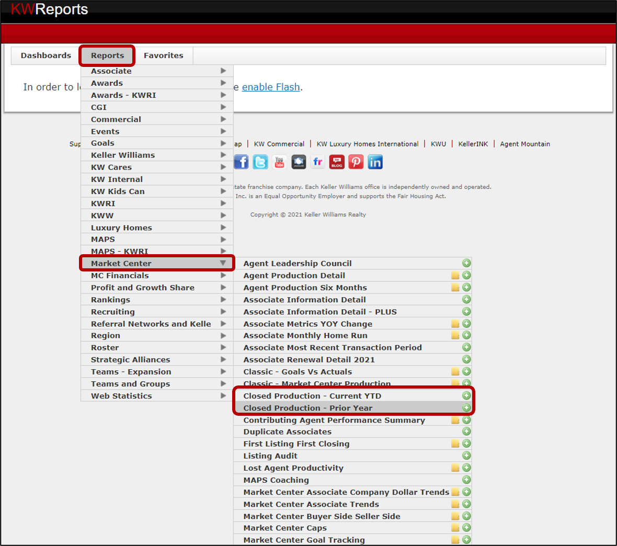Image resolution: width=617 pixels, height=546 pixels.
Task: Click yellow folder icon for First Listing First Closing
Action: (455, 443)
